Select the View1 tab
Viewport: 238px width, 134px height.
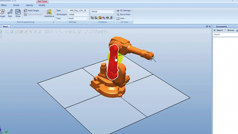point(5,26)
